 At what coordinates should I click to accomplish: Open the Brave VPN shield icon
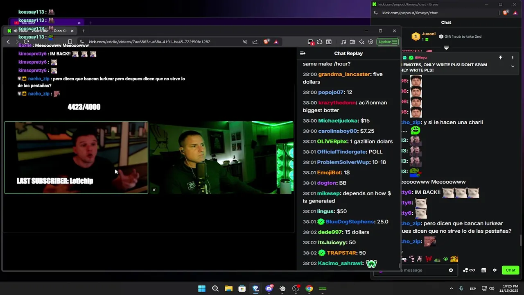tap(371, 42)
